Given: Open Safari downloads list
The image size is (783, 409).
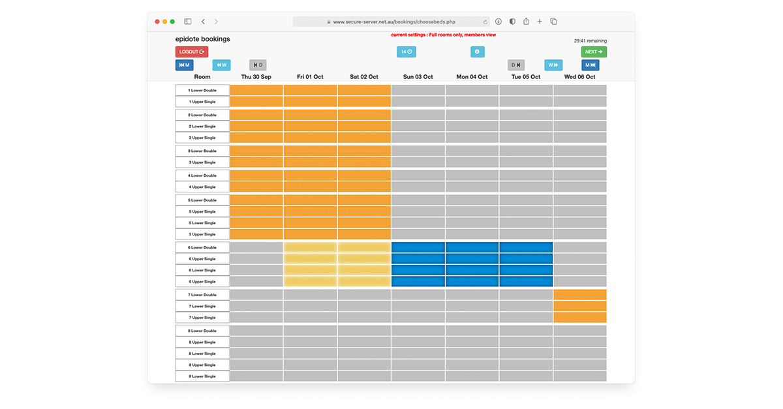Looking at the screenshot, I should pyautogui.click(x=499, y=22).
